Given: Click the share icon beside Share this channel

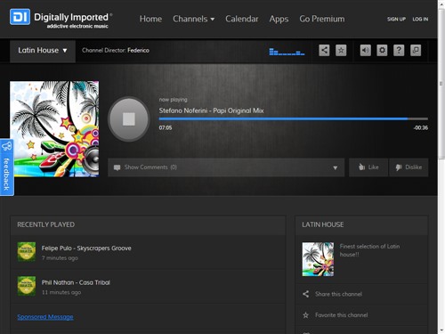Looking at the screenshot, I should (306, 294).
